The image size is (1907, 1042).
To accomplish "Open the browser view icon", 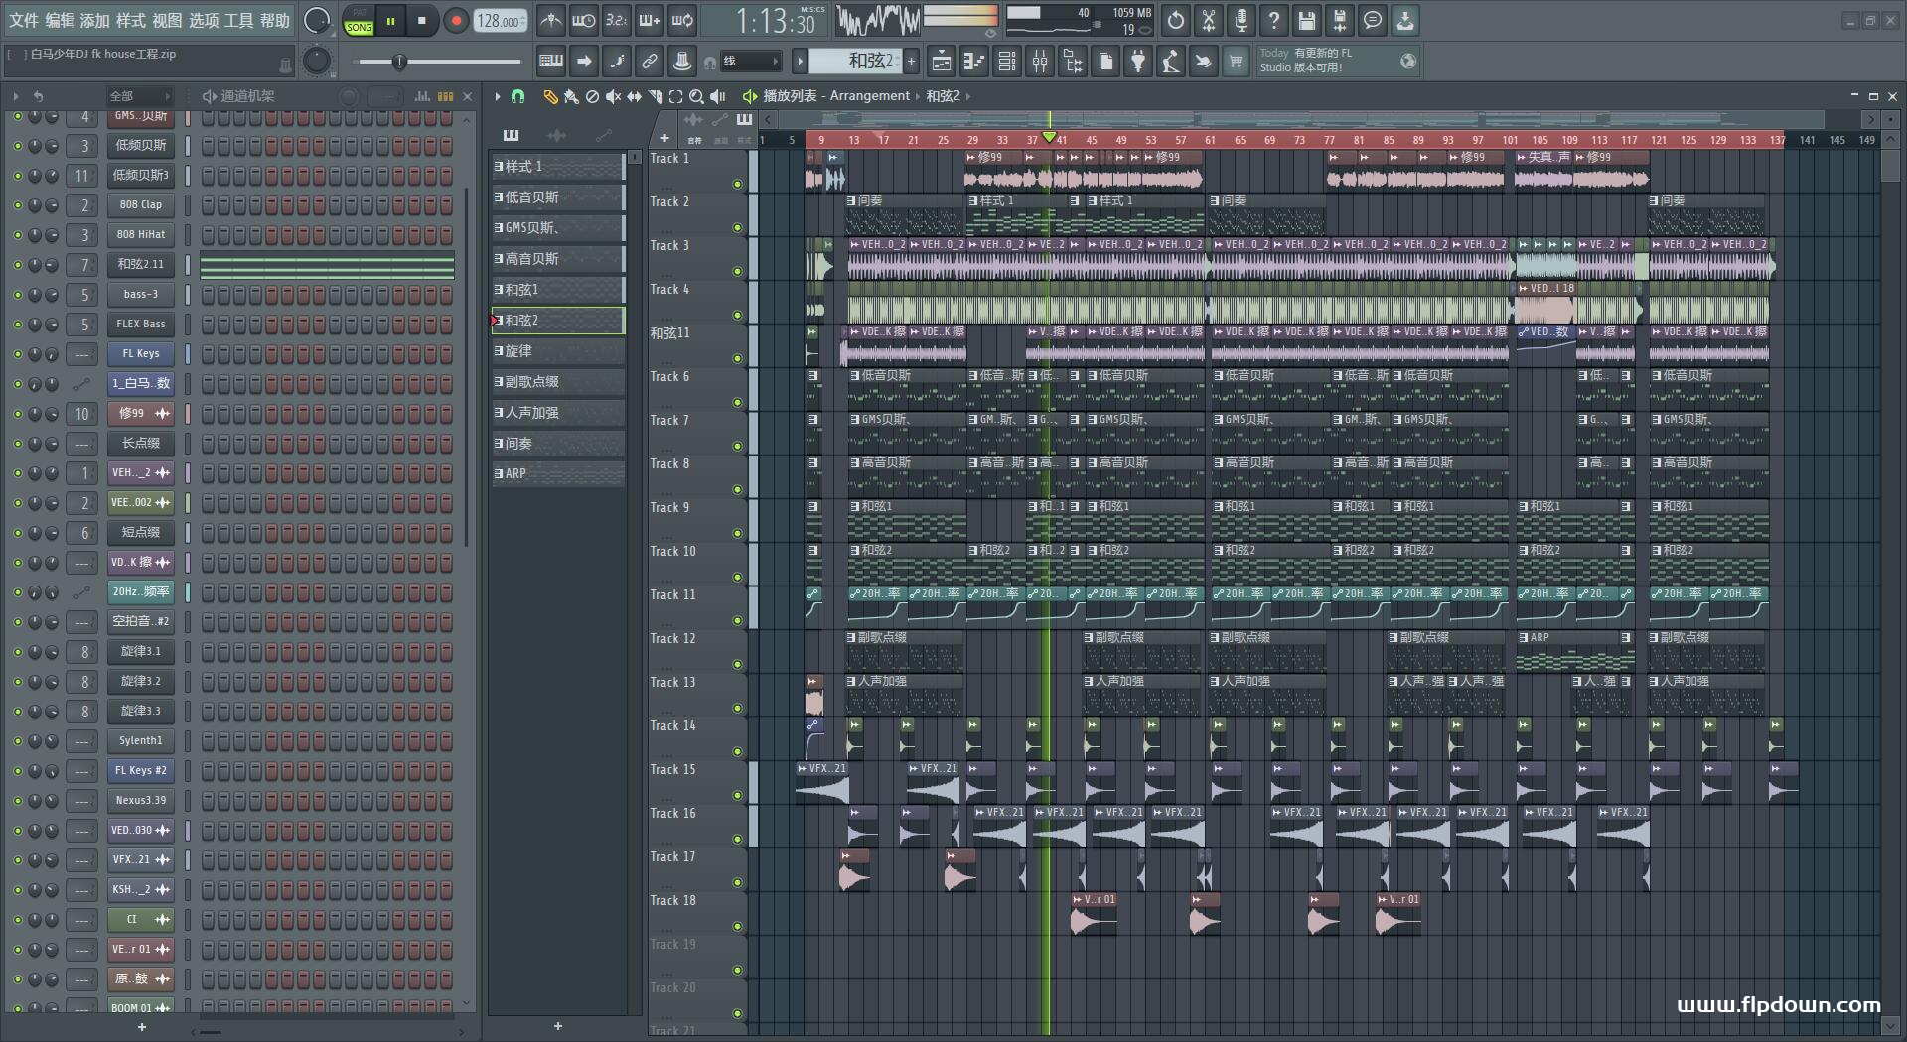I will [x=1073, y=62].
